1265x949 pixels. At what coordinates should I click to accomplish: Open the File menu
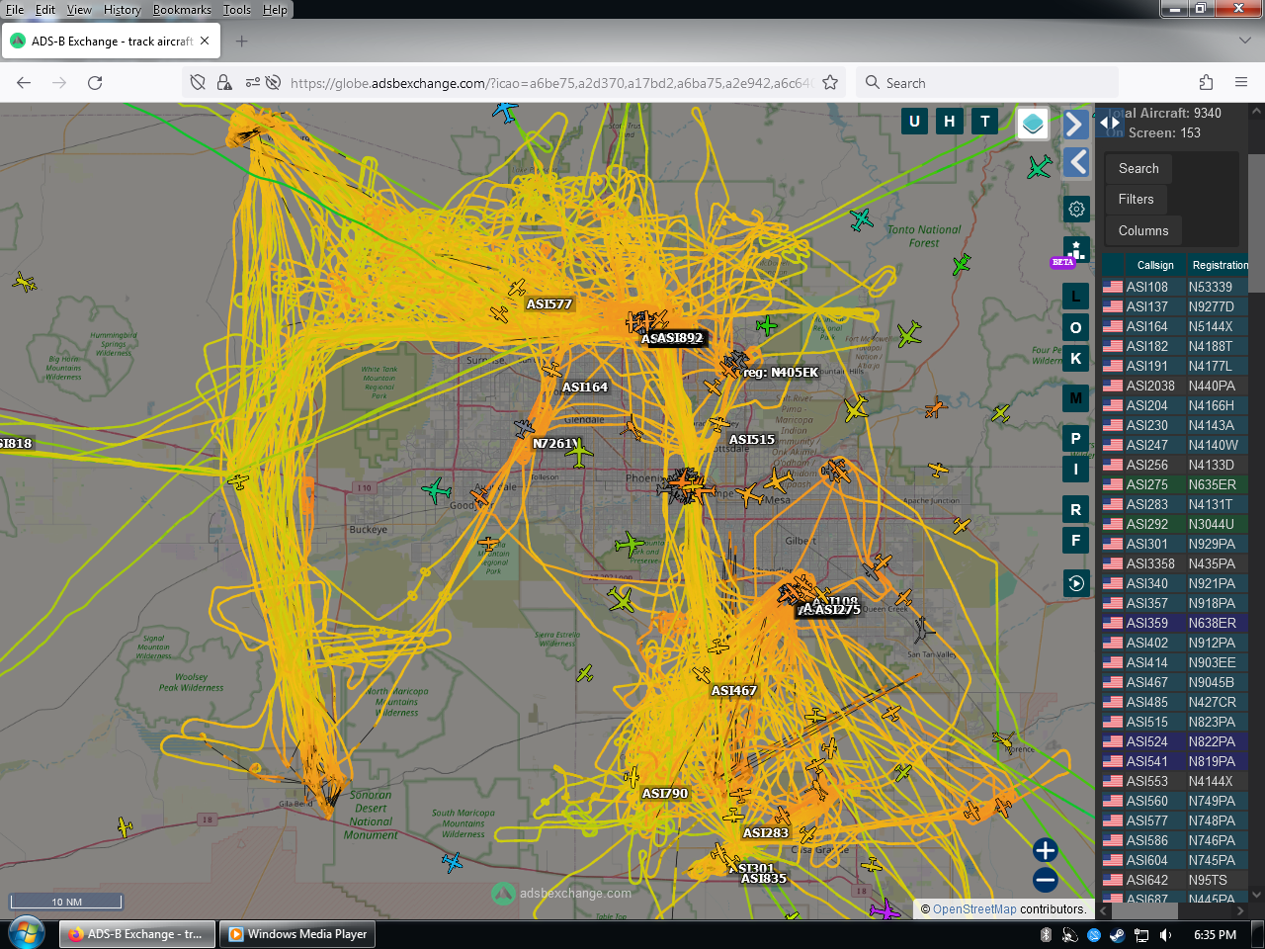15,10
